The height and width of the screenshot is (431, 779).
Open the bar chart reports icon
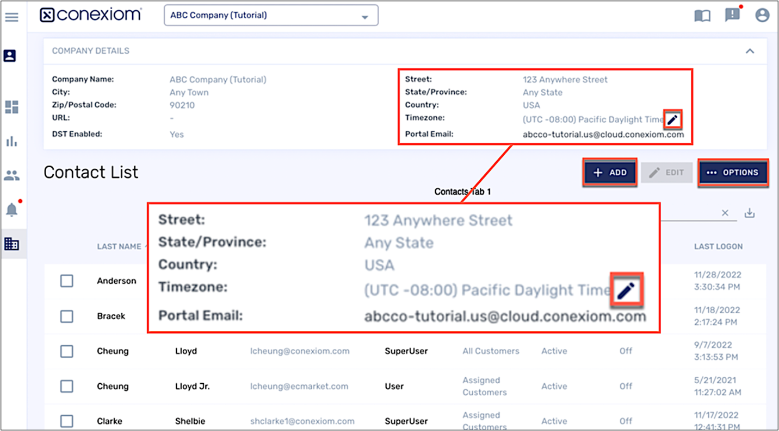[11, 142]
